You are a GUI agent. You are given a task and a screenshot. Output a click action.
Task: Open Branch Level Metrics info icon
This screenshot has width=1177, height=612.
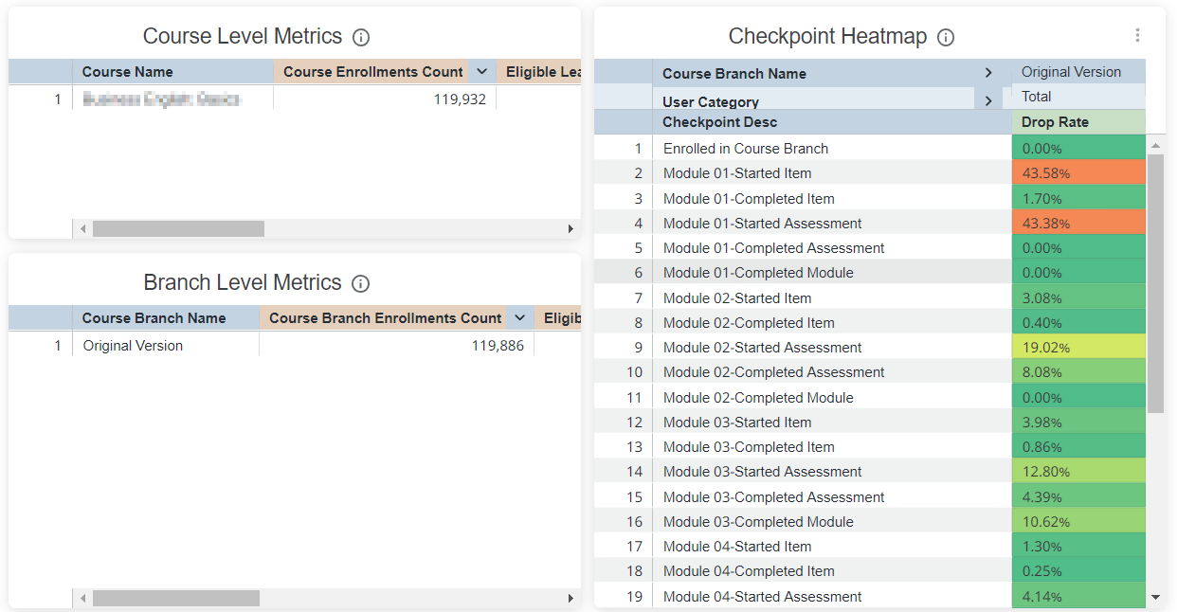coord(360,283)
